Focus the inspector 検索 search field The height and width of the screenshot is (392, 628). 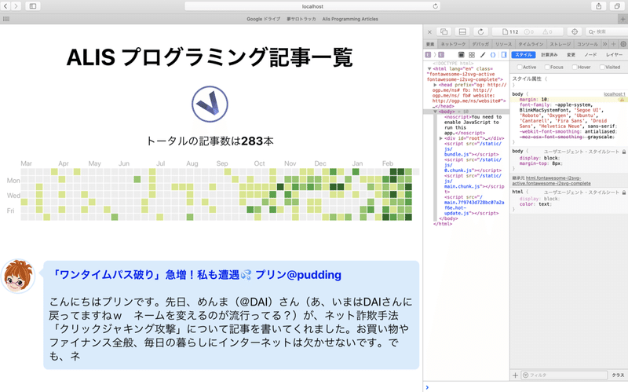606,31
